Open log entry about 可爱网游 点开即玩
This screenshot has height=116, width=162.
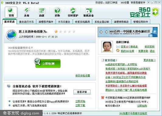121,65
